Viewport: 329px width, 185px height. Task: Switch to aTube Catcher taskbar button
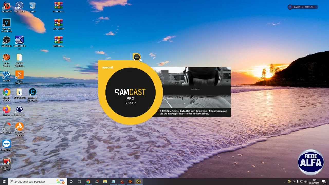pos(130,182)
